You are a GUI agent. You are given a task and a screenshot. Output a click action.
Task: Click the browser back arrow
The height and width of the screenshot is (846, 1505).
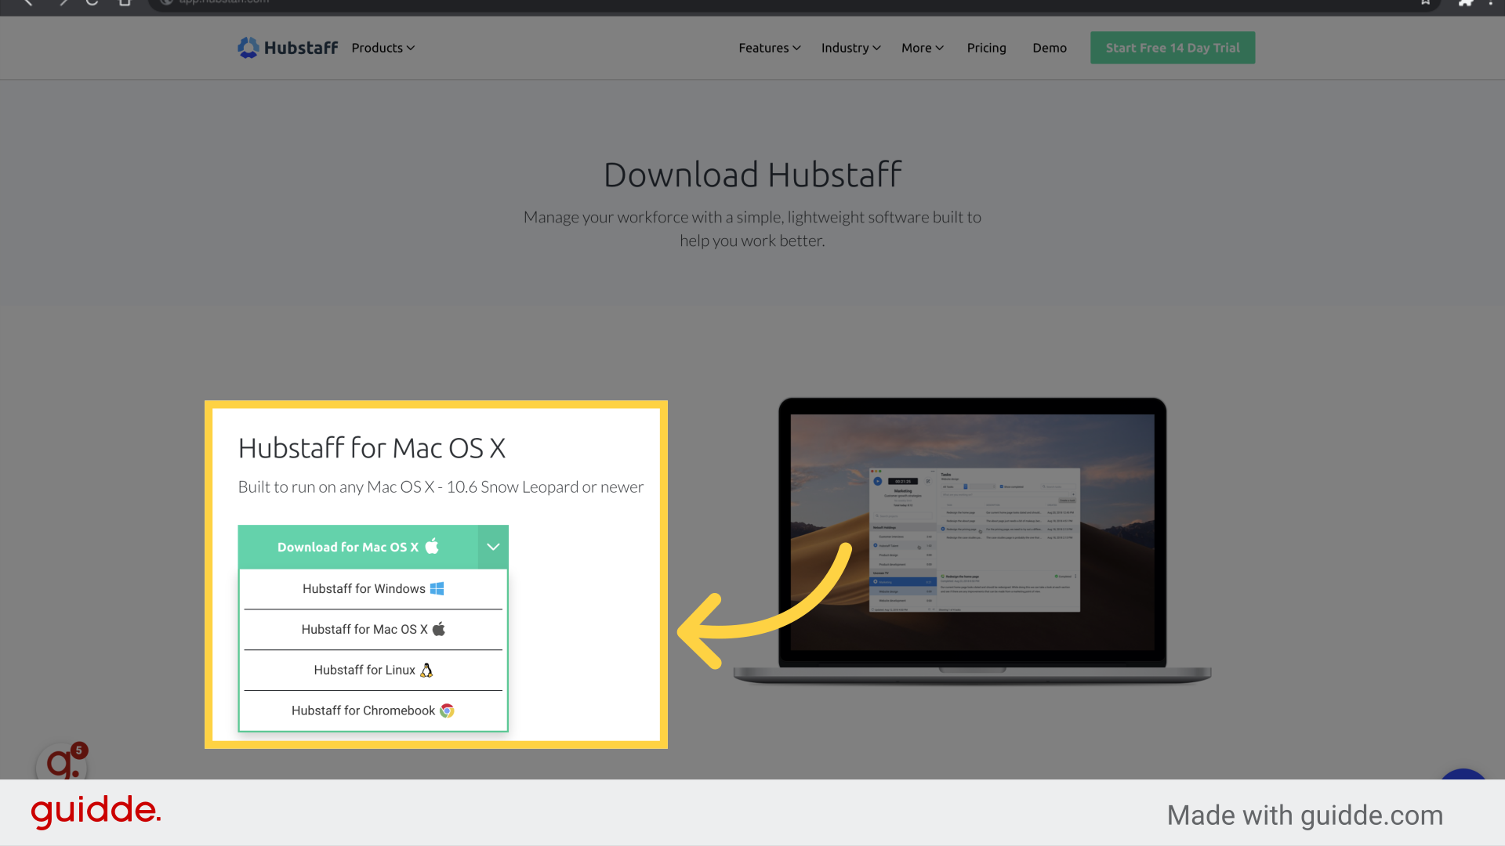[x=28, y=3]
